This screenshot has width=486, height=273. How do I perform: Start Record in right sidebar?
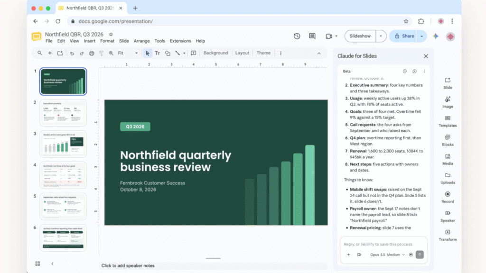click(448, 197)
